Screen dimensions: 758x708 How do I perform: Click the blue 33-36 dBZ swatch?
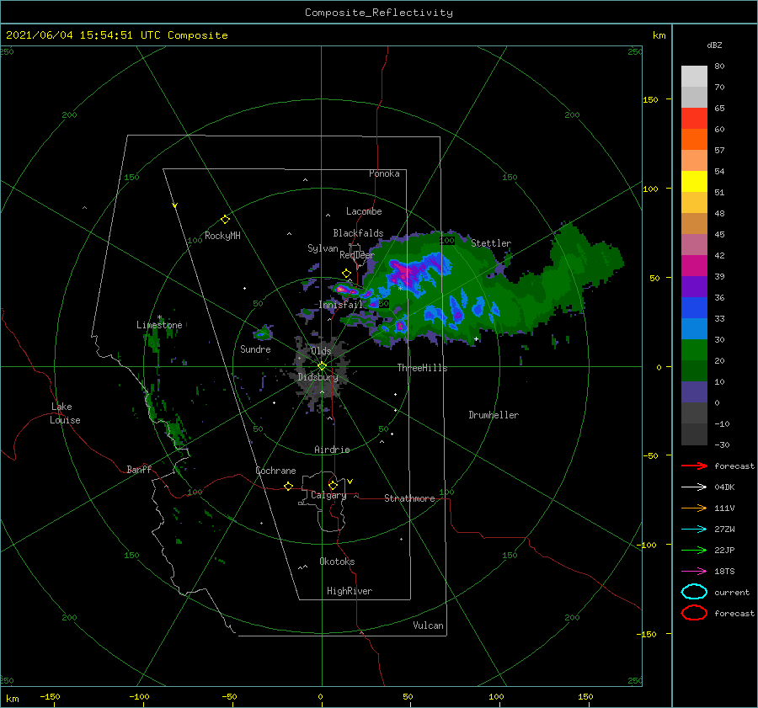coord(694,308)
